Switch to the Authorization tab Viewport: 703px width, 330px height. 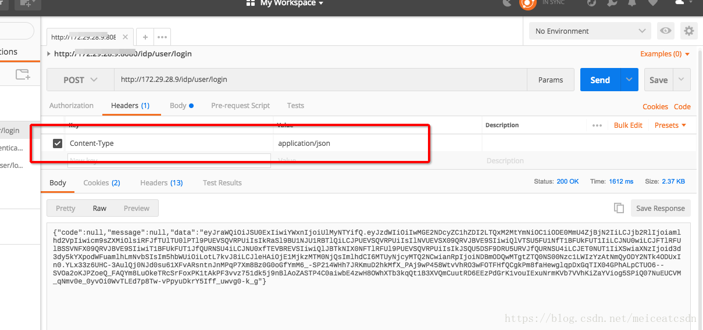pyautogui.click(x=71, y=105)
